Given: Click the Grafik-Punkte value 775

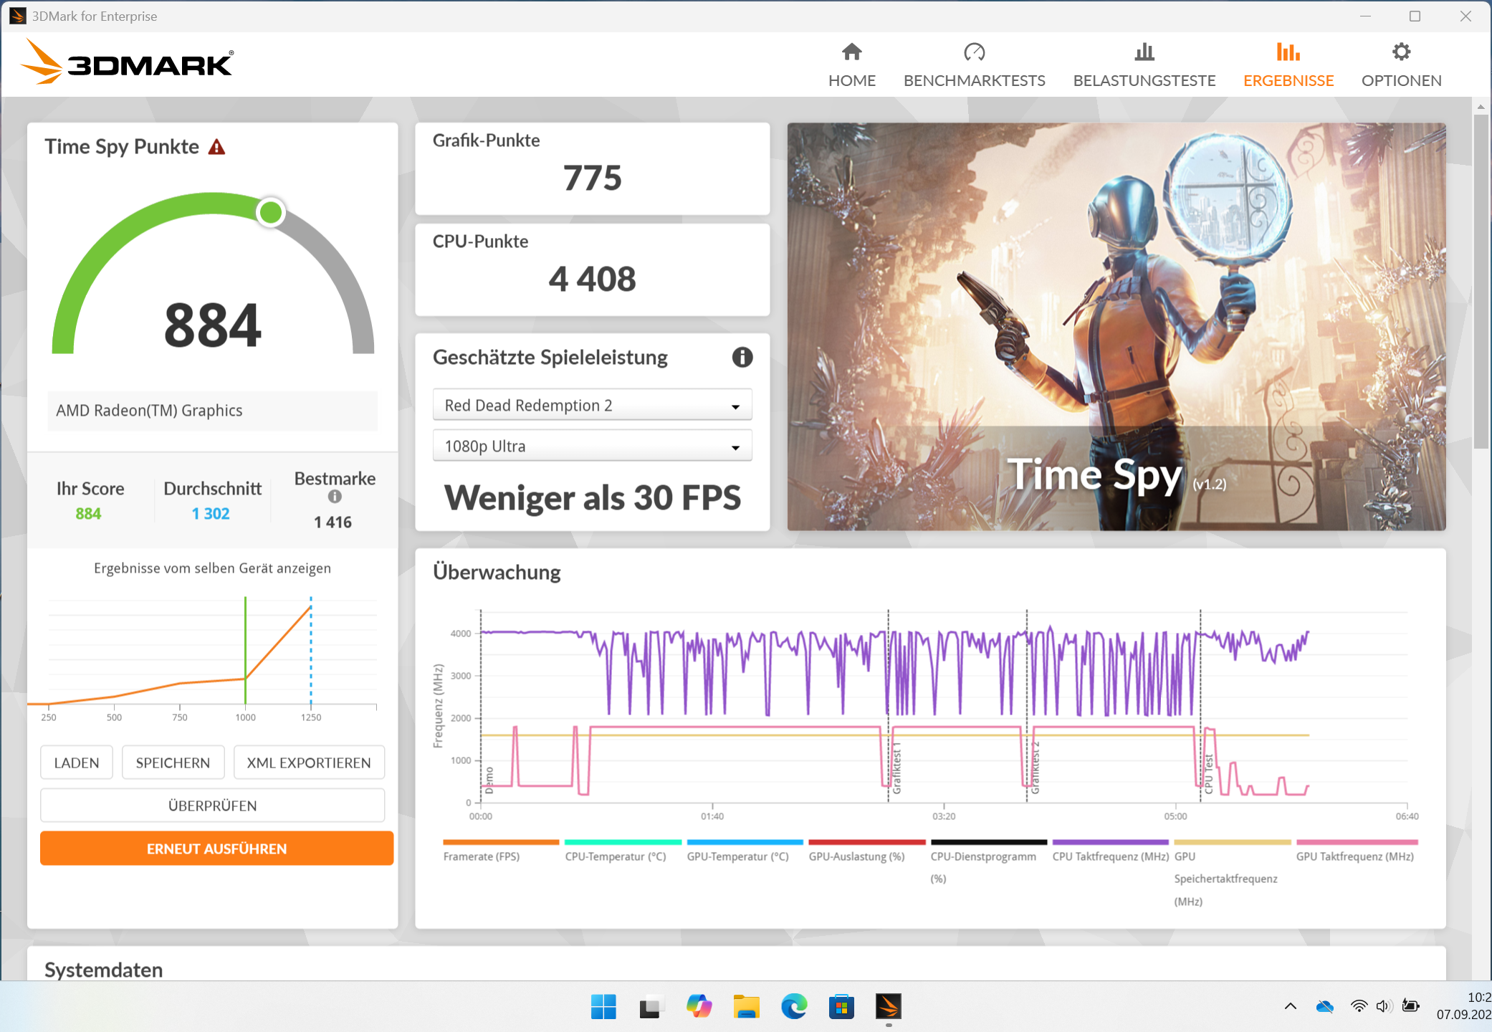Looking at the screenshot, I should [x=592, y=178].
